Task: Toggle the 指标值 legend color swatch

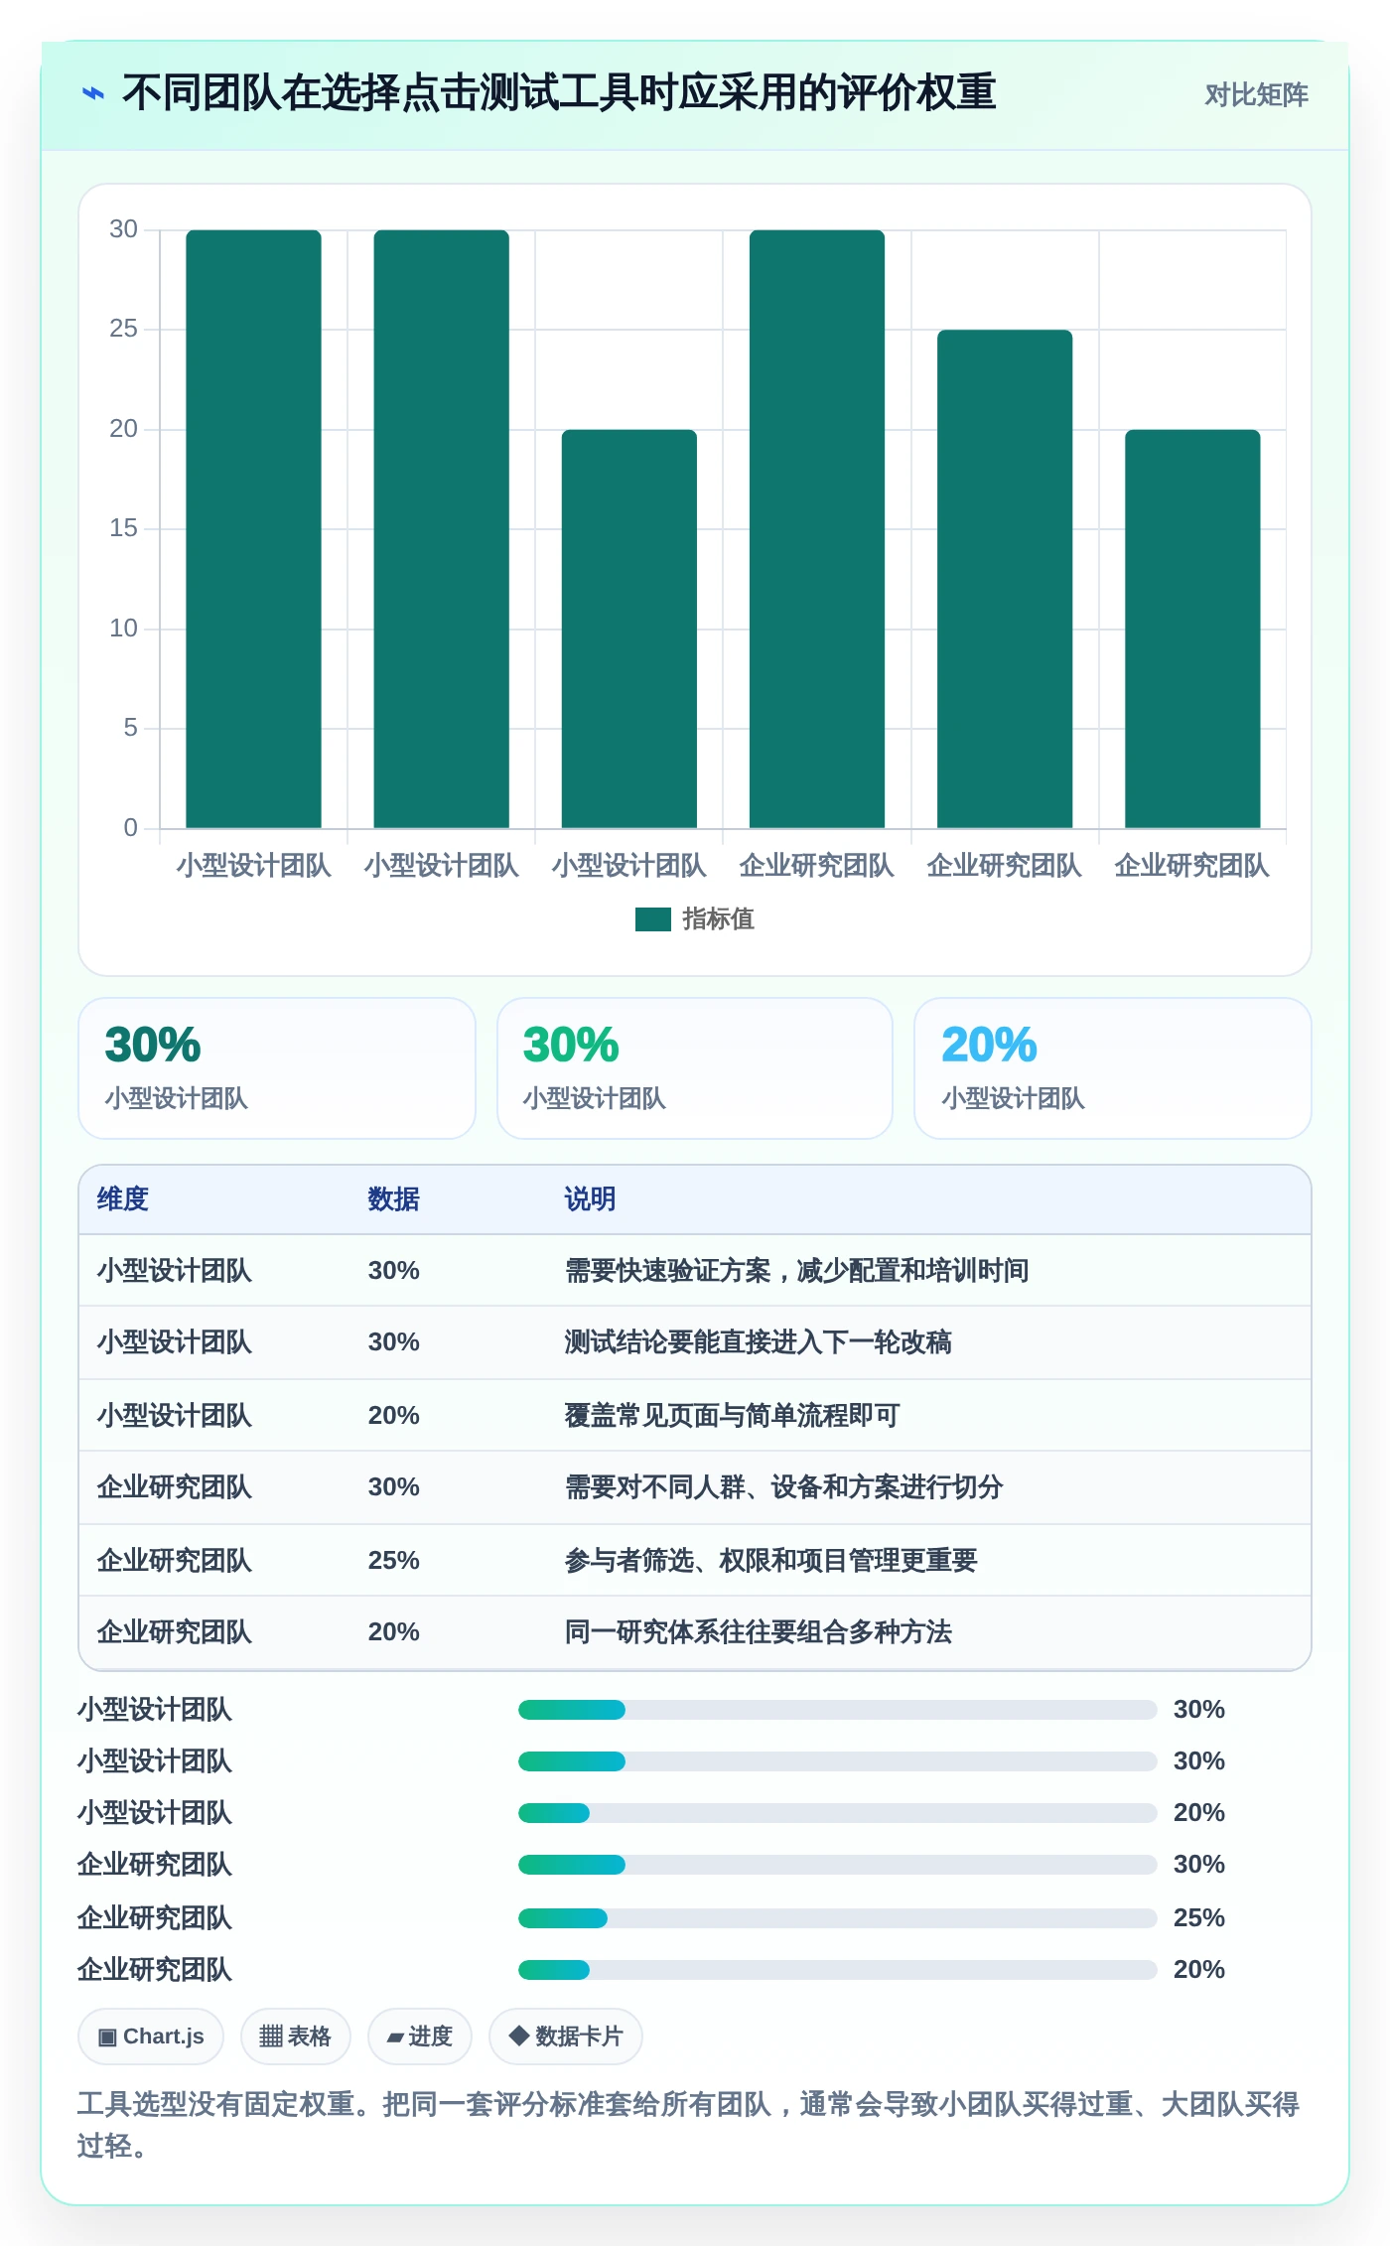Action: tap(652, 919)
